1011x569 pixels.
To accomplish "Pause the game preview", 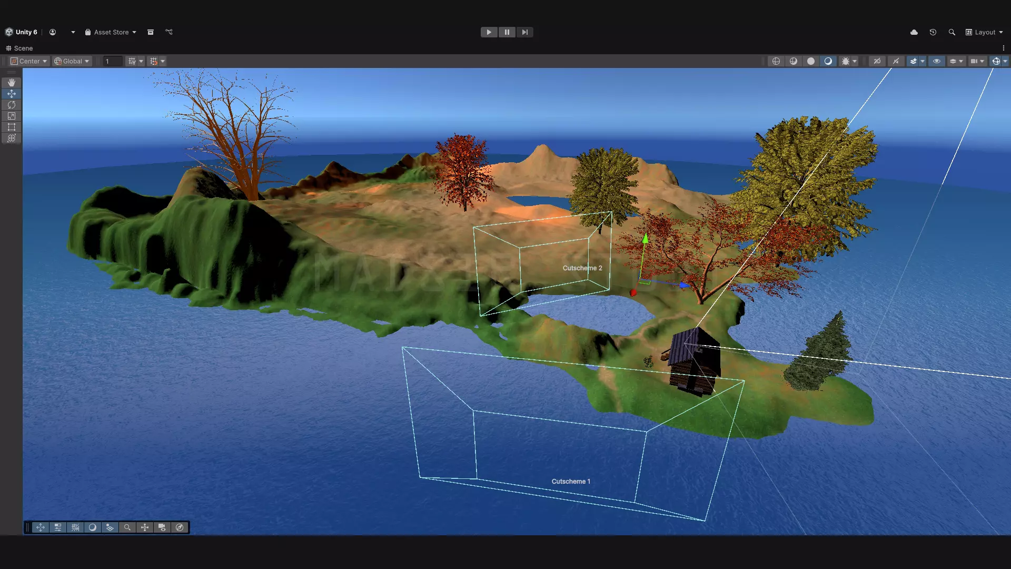I will [507, 32].
